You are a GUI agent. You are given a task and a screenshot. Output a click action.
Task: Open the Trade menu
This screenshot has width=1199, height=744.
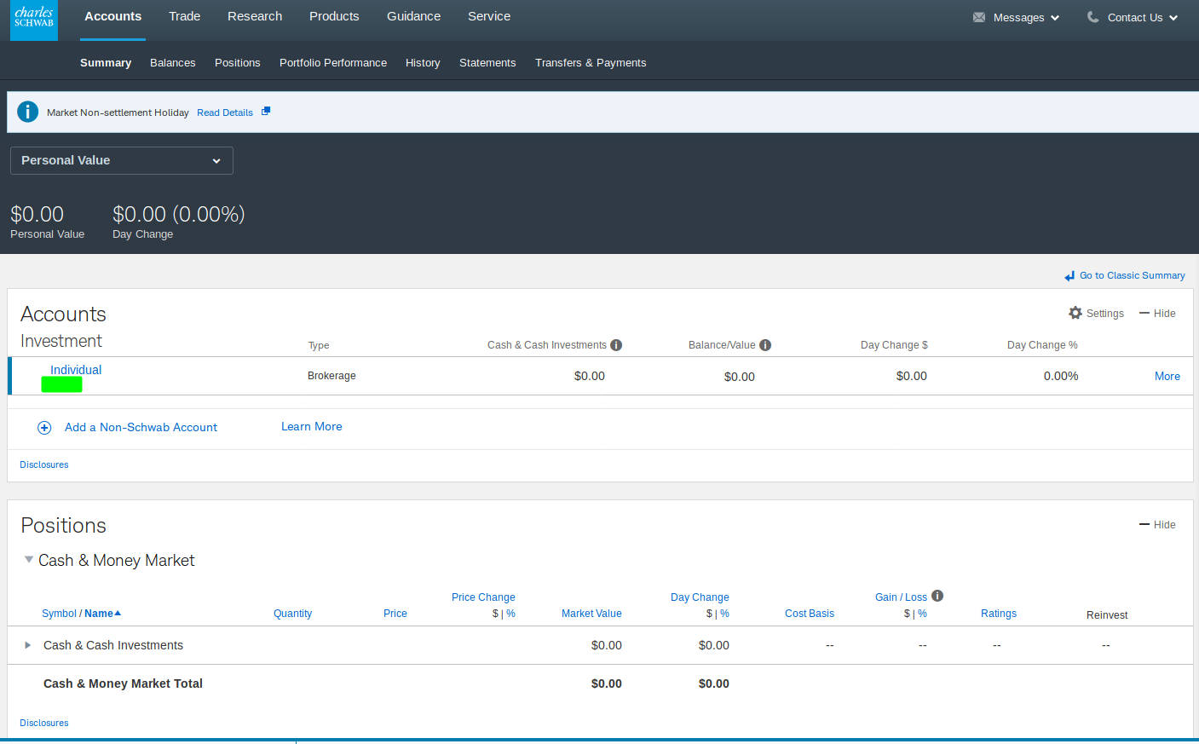pos(185,16)
